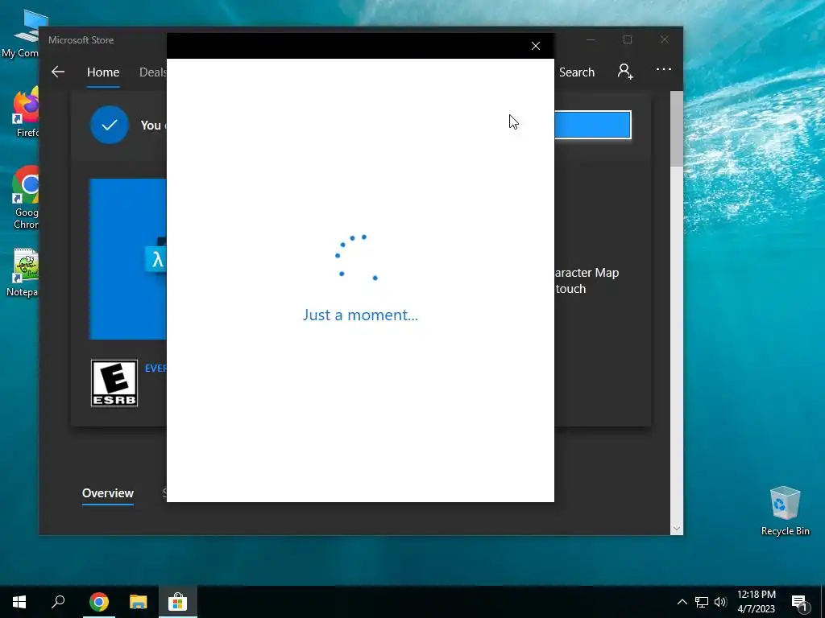Maximize the Microsoft Store window

627,40
